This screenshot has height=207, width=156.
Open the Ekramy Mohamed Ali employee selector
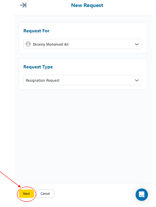point(83,44)
